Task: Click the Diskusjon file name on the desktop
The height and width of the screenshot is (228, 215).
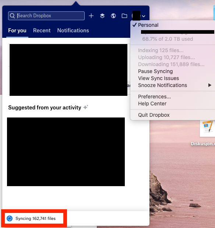Action: [x=203, y=144]
